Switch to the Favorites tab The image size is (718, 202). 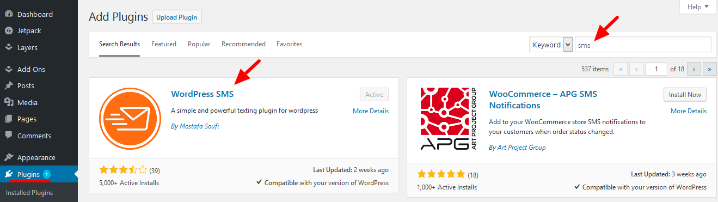point(289,44)
